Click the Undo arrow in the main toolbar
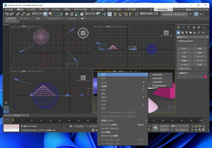 [x=7, y=14]
